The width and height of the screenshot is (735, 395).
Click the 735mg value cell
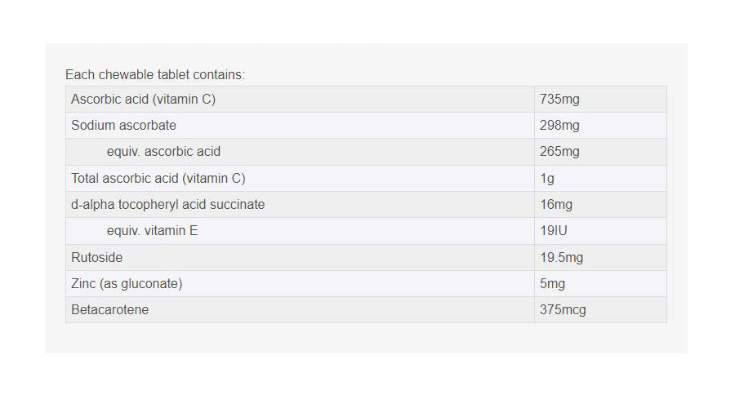[559, 100]
